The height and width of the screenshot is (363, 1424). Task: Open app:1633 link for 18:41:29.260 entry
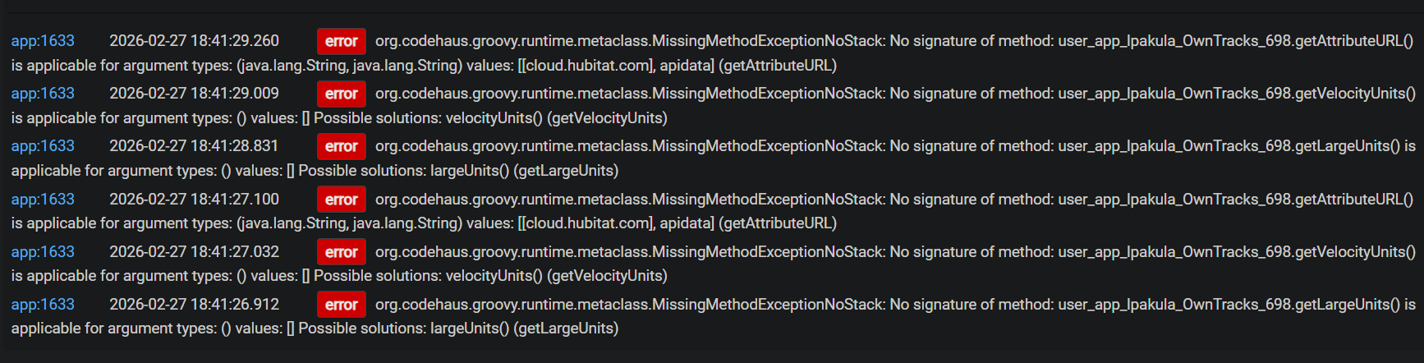coord(43,41)
